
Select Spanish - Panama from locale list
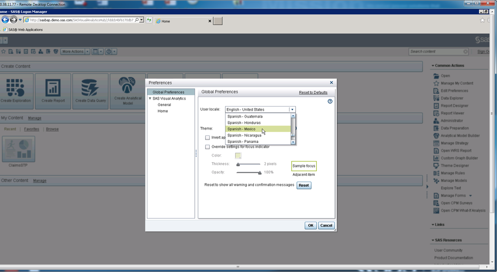coord(258,141)
